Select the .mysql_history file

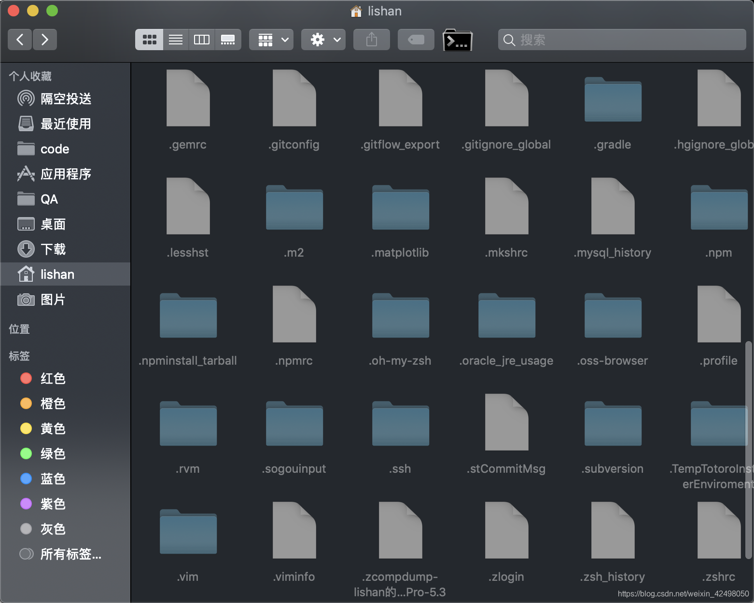click(613, 206)
